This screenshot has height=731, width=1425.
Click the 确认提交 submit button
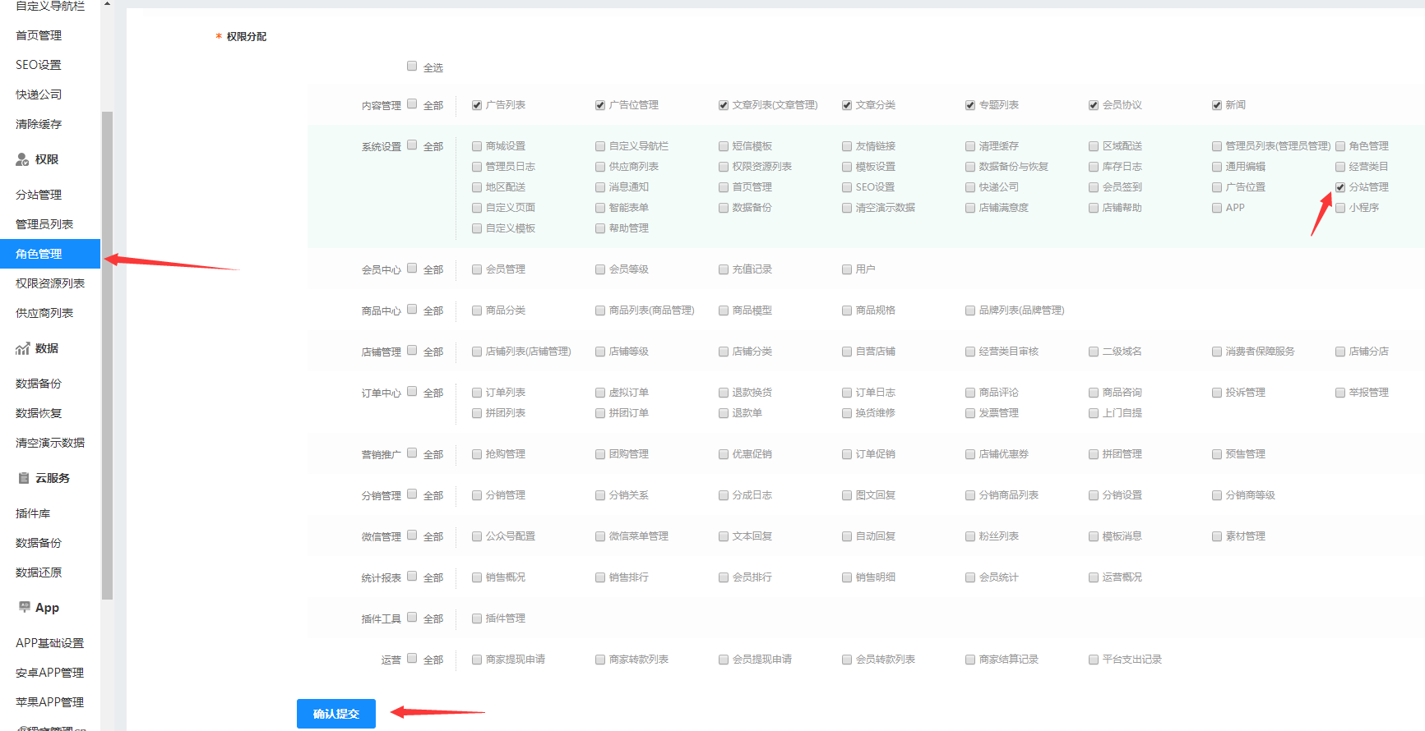335,714
